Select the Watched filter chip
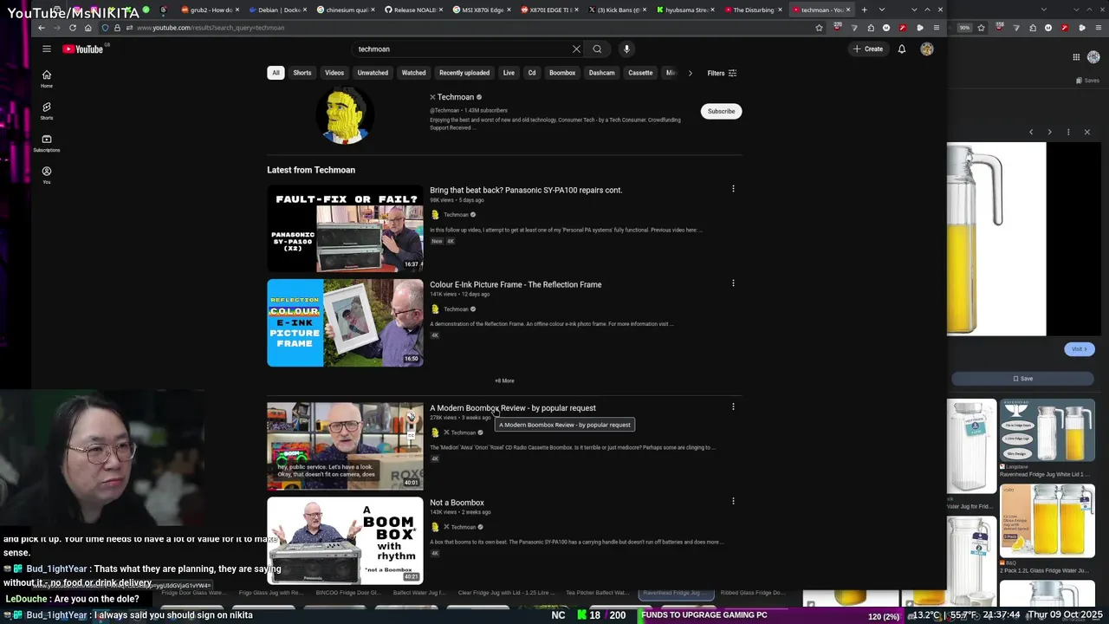 (x=413, y=73)
